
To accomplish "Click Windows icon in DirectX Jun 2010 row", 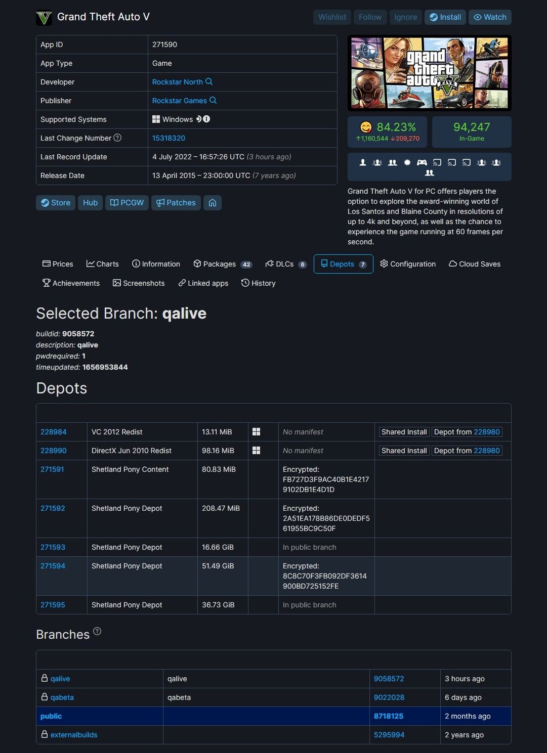I will pos(256,451).
